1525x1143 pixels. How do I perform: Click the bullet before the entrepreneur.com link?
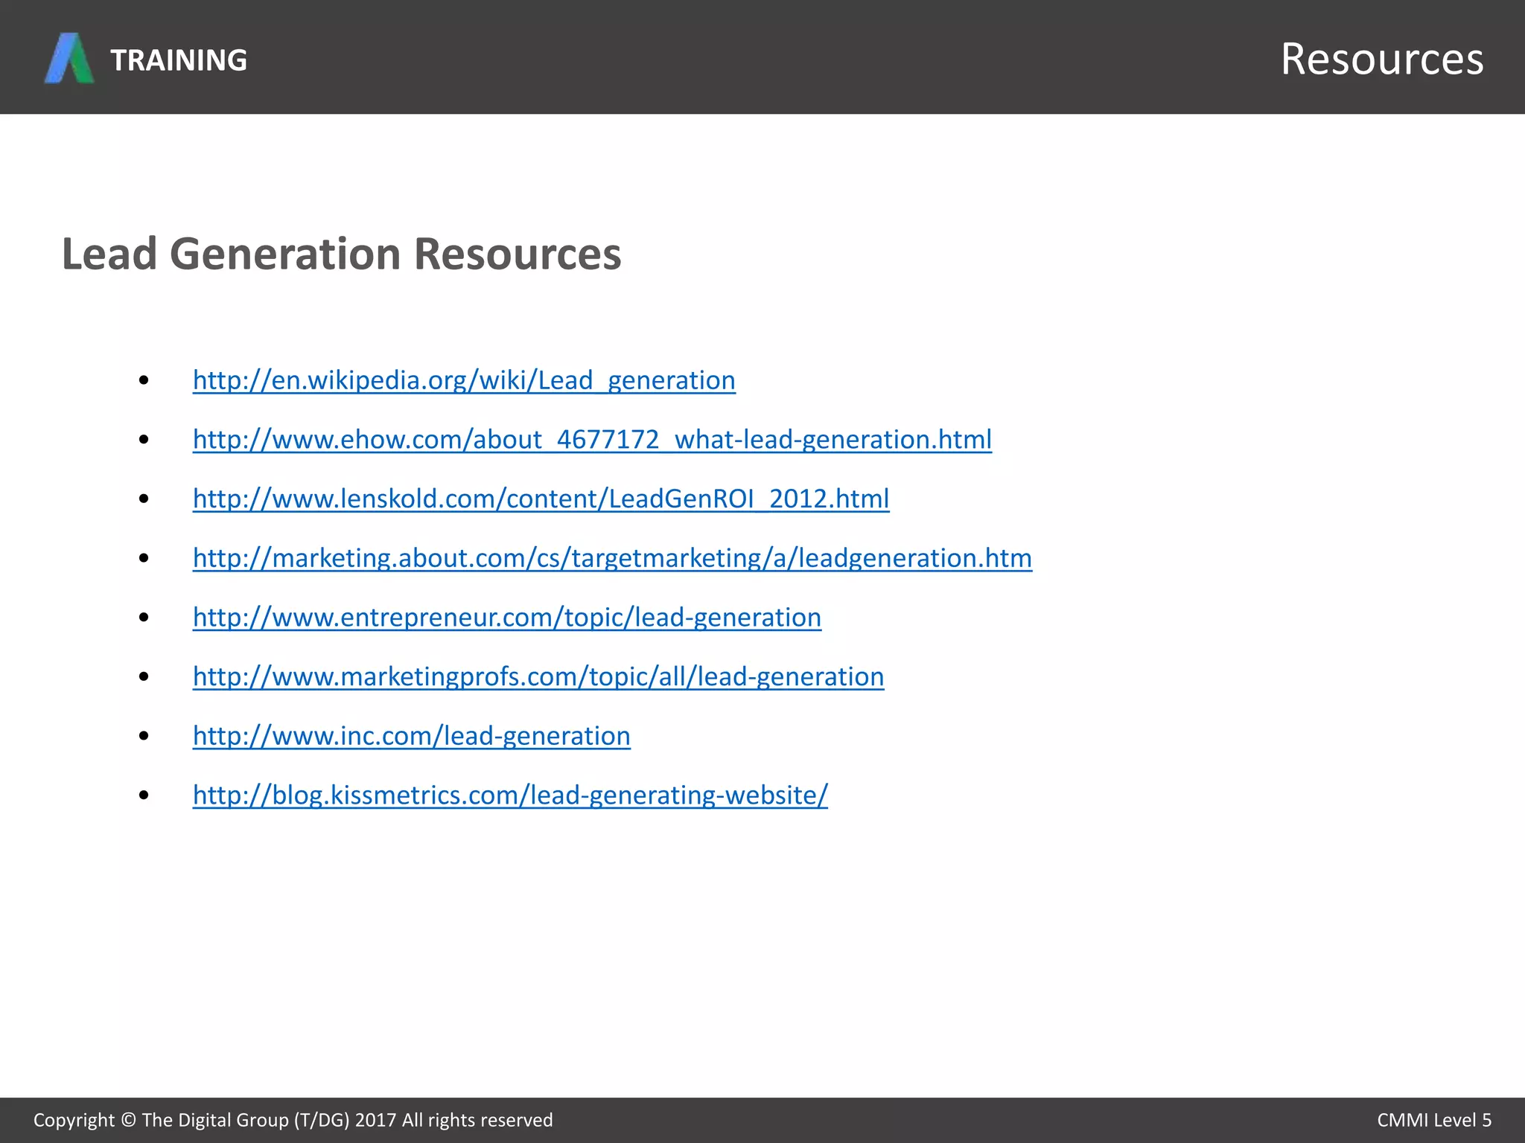point(144,618)
